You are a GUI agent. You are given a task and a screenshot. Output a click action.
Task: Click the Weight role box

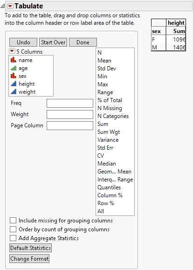point(70,114)
